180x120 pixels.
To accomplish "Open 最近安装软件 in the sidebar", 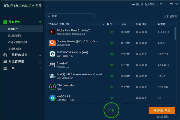I will pyautogui.click(x=15, y=36).
